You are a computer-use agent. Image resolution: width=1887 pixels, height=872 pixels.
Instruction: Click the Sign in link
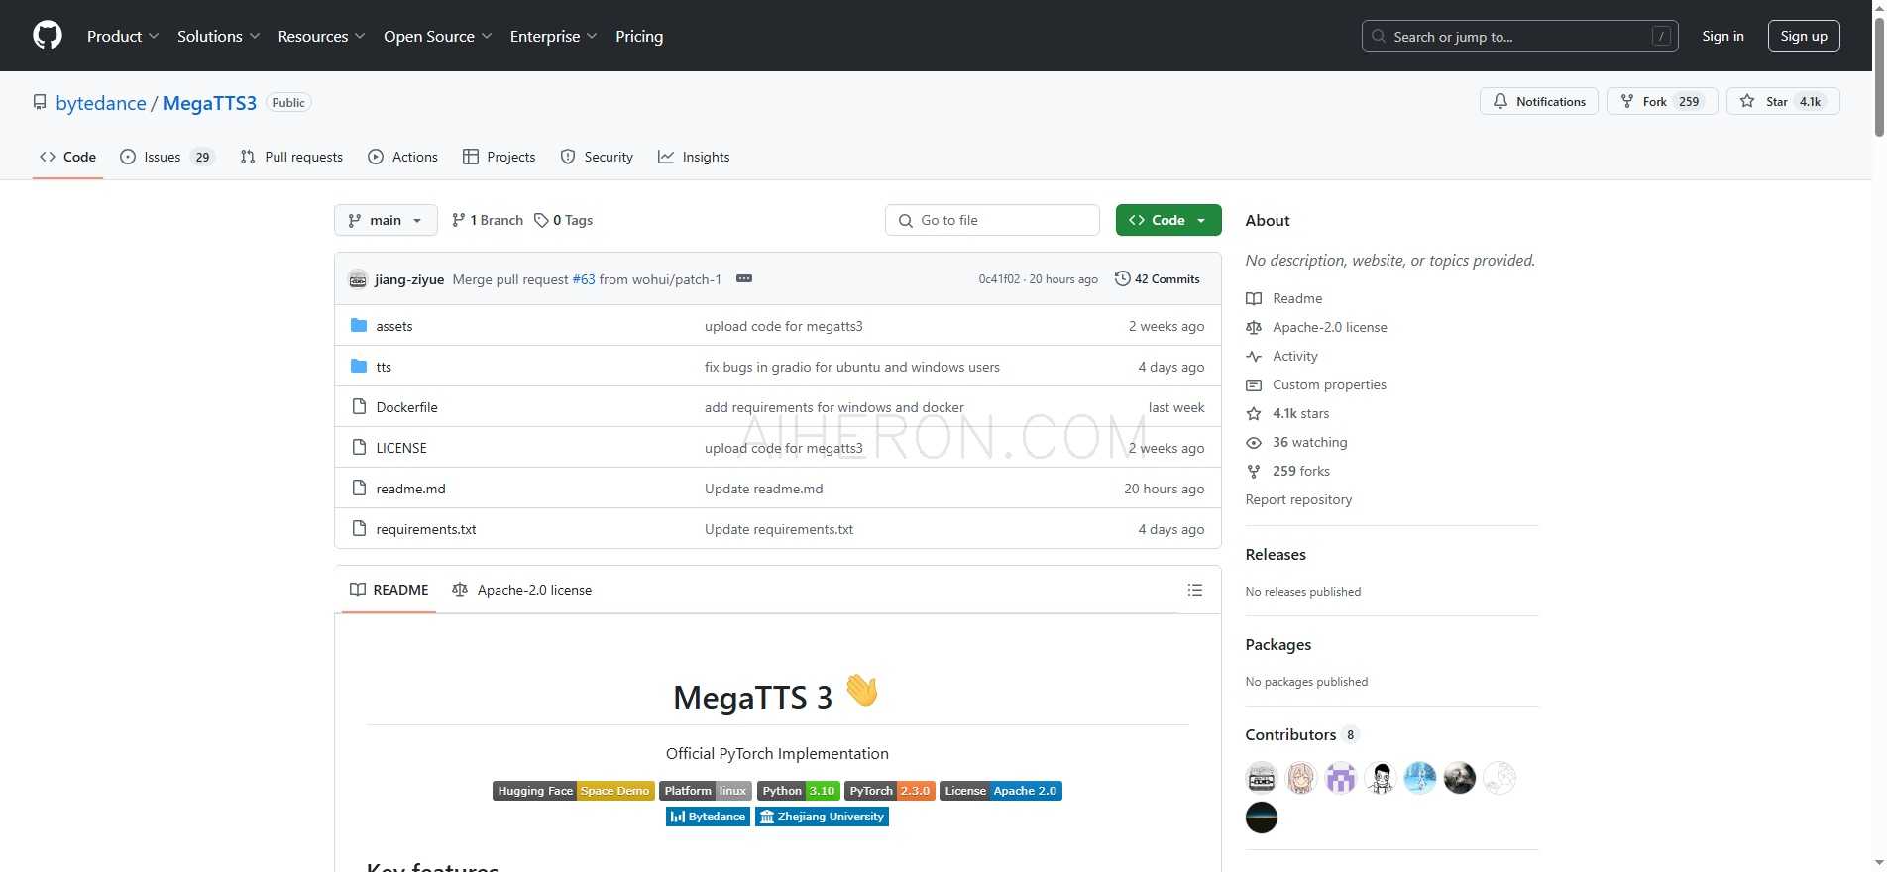tap(1722, 36)
